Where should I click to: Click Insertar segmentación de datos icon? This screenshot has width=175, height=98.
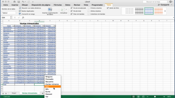pyautogui.click(x=50, y=10)
